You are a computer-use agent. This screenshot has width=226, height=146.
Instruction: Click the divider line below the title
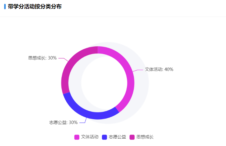(x=113, y=17)
